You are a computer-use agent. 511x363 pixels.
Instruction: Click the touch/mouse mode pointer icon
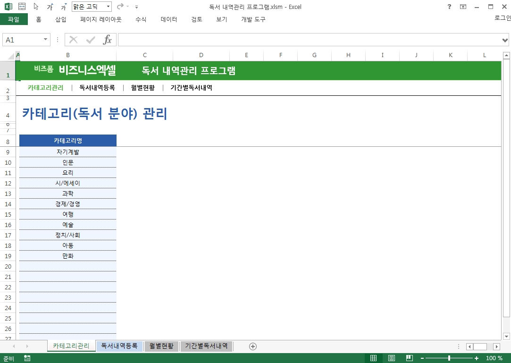36,7
